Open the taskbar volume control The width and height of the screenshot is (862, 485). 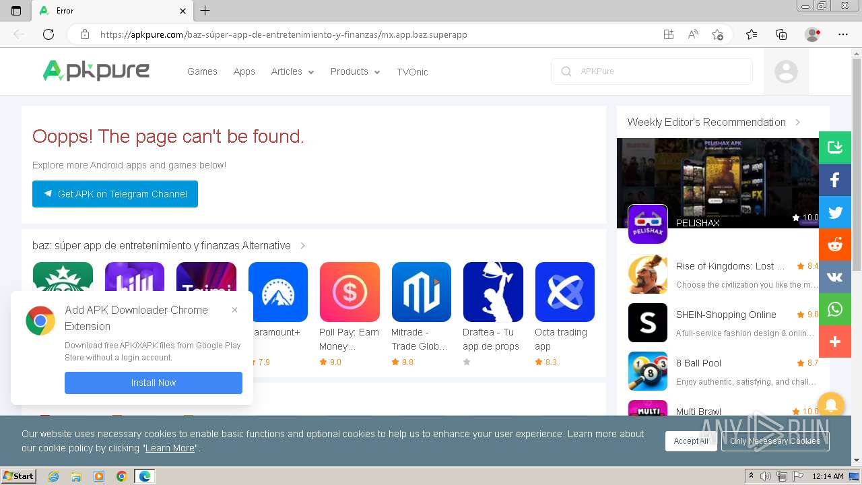click(766, 476)
